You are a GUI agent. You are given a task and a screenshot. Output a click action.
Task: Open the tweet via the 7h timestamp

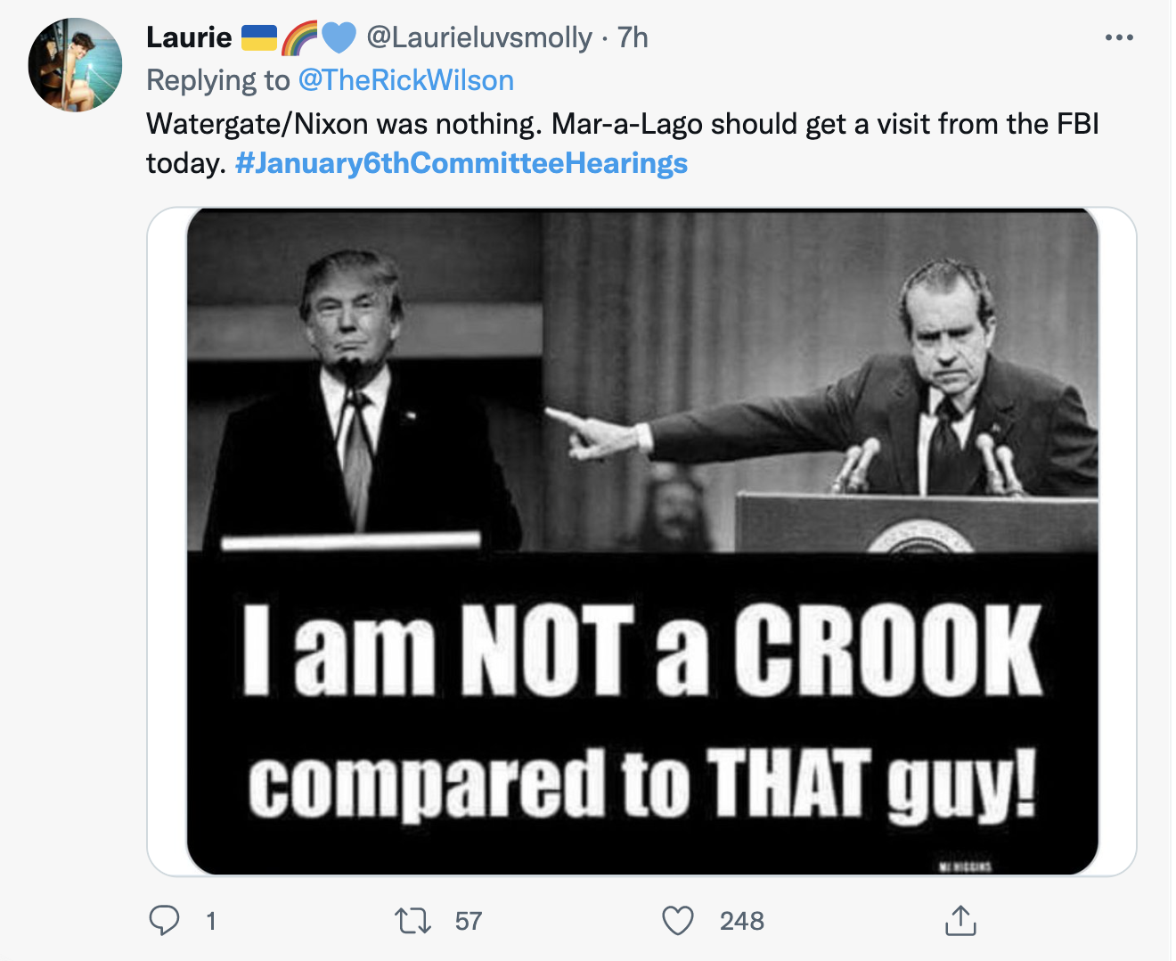pos(634,37)
